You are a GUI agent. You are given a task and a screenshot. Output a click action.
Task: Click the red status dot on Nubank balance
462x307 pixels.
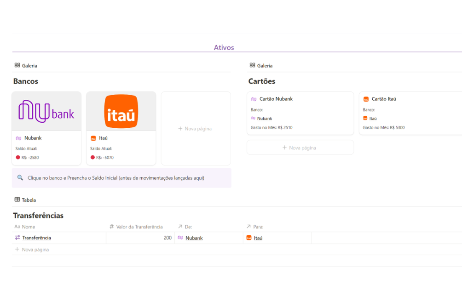pyautogui.click(x=18, y=157)
